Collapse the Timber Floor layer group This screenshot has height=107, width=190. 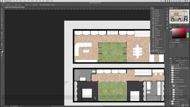172,88
